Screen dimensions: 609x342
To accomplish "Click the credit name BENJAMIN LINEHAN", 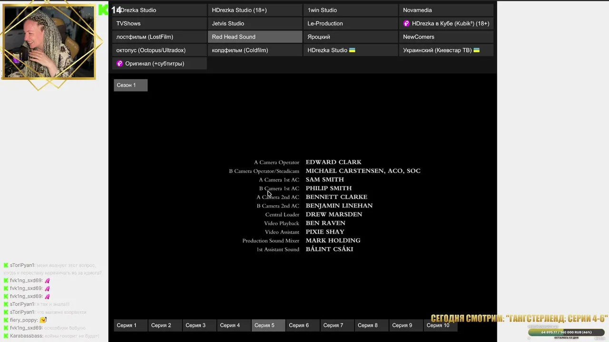I will click(x=339, y=206).
